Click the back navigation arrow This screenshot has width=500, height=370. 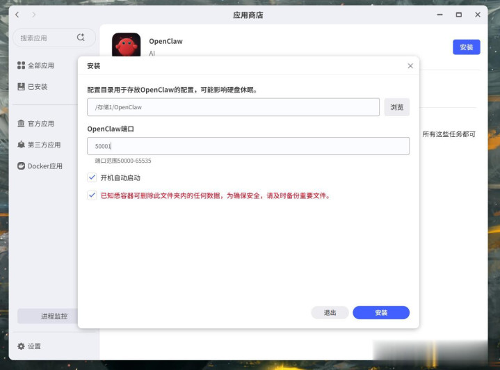point(17,15)
